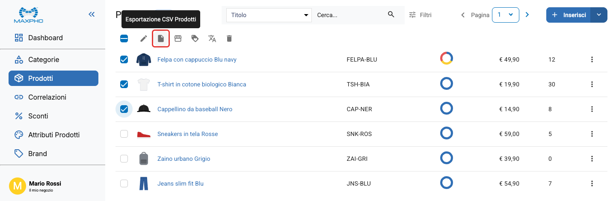Click Mario Rossi account name
The height and width of the screenshot is (201, 616).
[45, 183]
